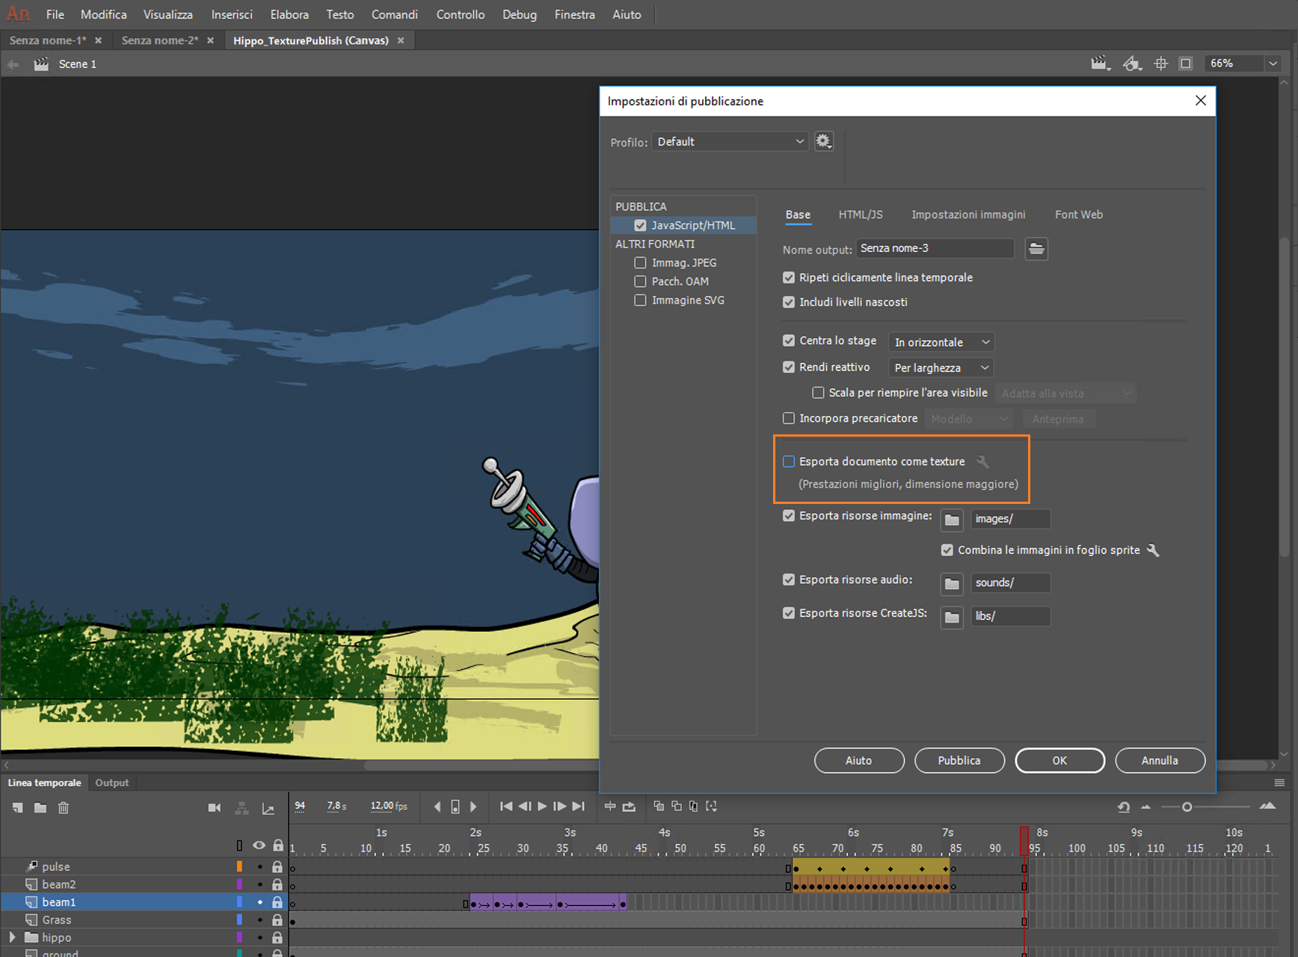The height and width of the screenshot is (957, 1298).
Task: Open profile options gear icon
Action: point(823,141)
